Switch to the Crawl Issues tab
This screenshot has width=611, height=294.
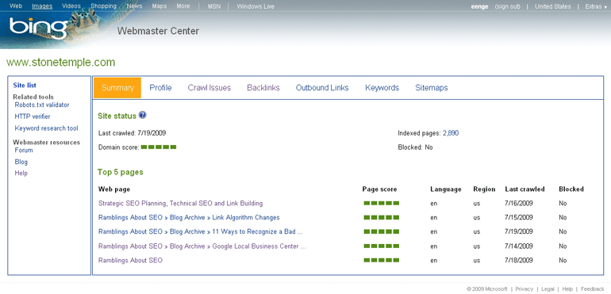coord(209,88)
